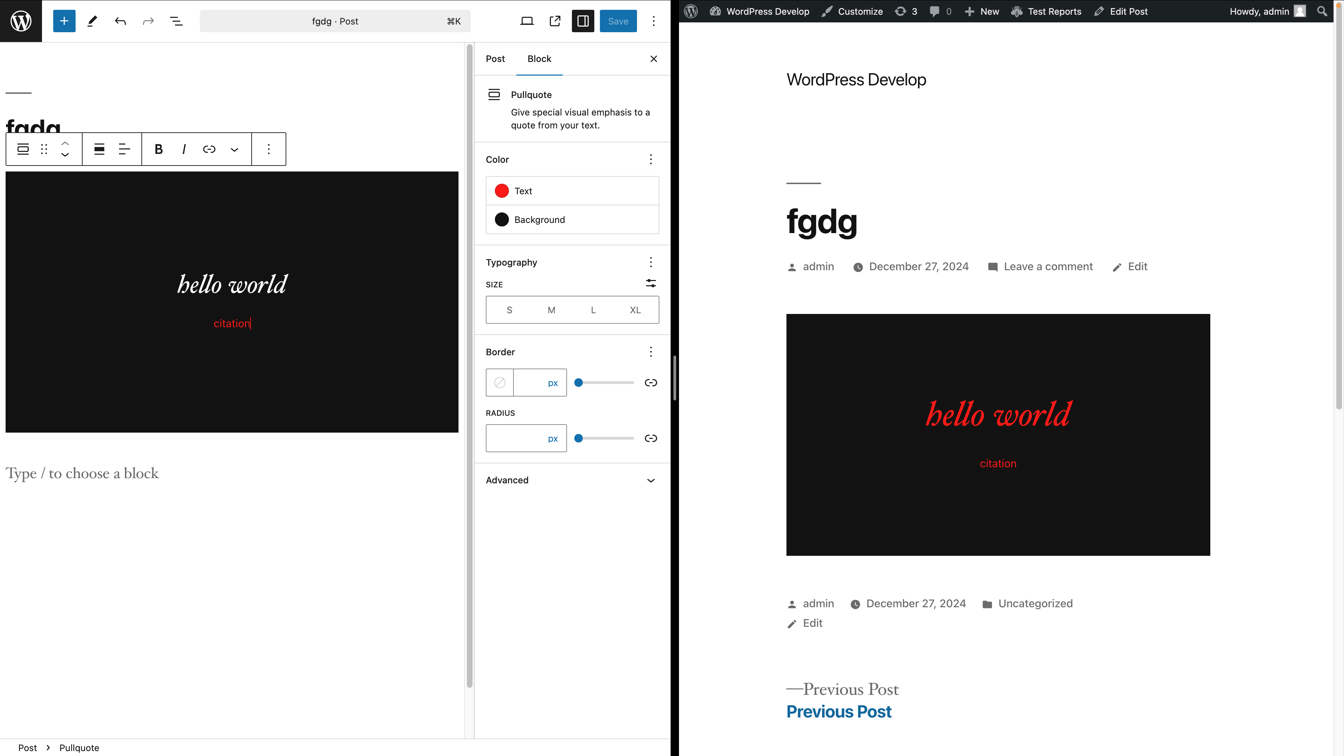1344x756 pixels.
Task: Open the View Post external link icon
Action: [555, 21]
